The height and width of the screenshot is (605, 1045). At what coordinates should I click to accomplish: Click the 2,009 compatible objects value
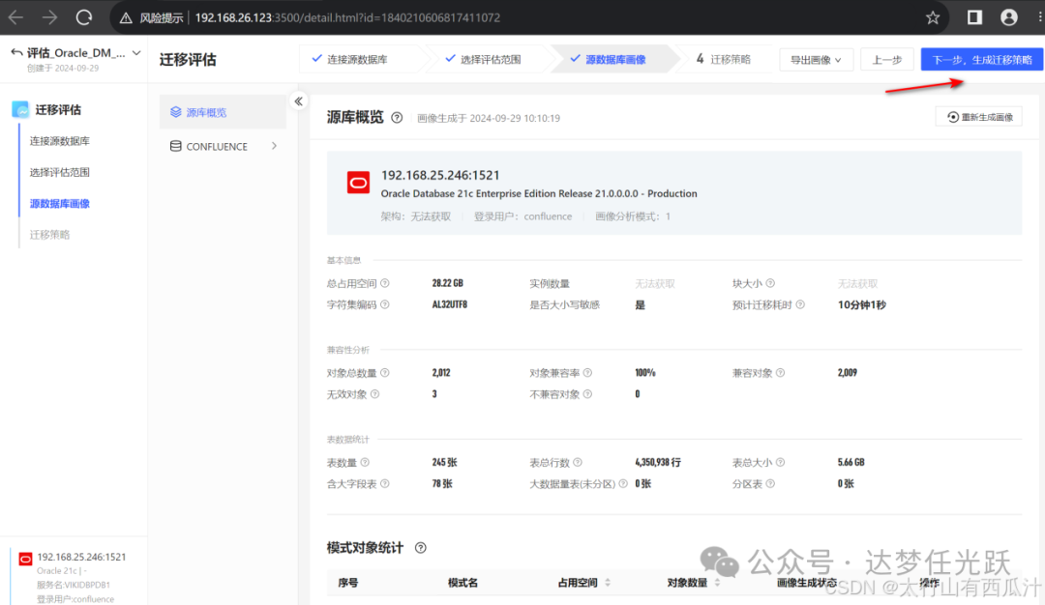[x=848, y=372]
